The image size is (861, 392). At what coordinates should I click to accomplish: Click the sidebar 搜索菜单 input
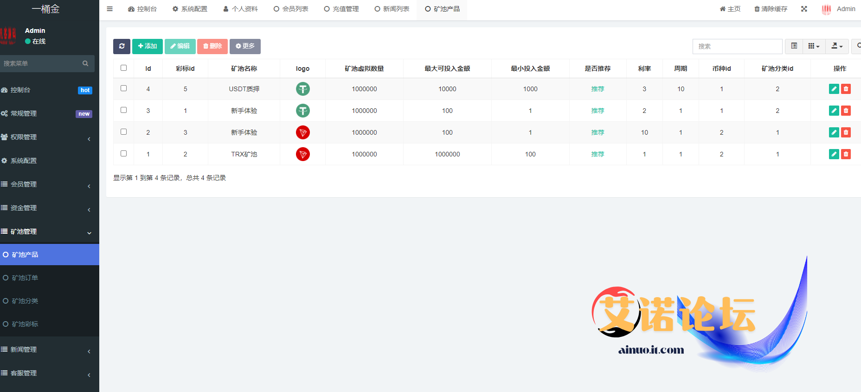click(x=39, y=63)
